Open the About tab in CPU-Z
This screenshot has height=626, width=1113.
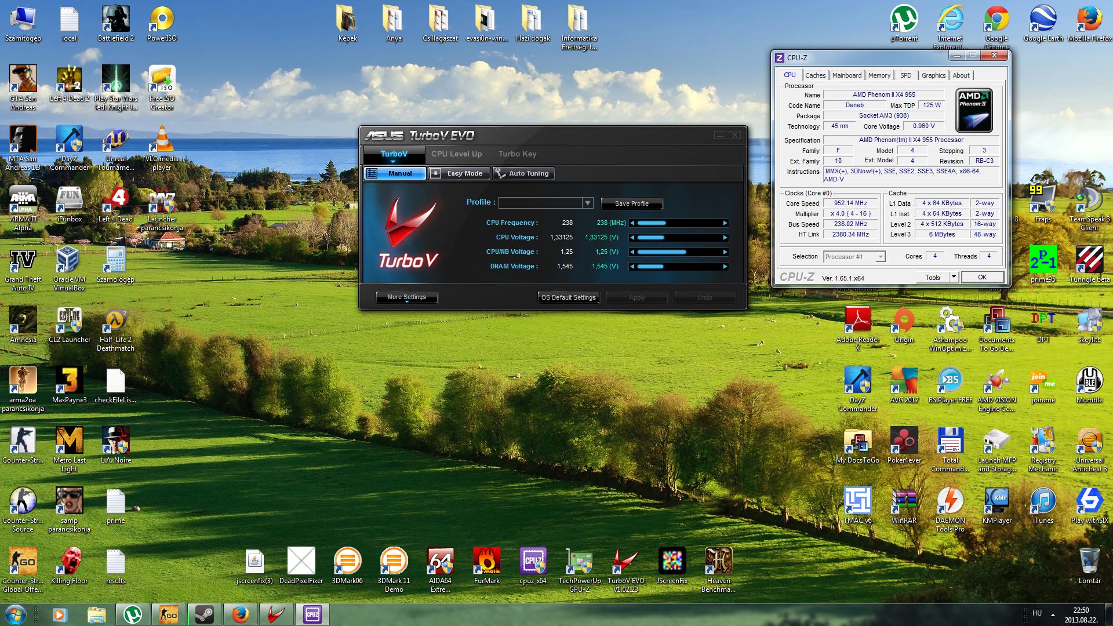tap(961, 75)
